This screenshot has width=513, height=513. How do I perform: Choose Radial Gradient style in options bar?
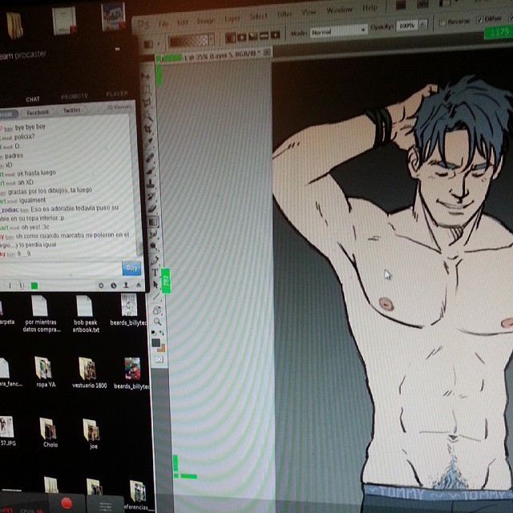click(x=242, y=37)
